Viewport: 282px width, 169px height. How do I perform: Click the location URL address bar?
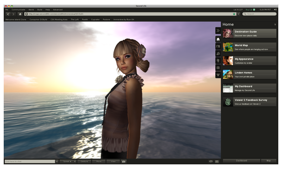130,14
